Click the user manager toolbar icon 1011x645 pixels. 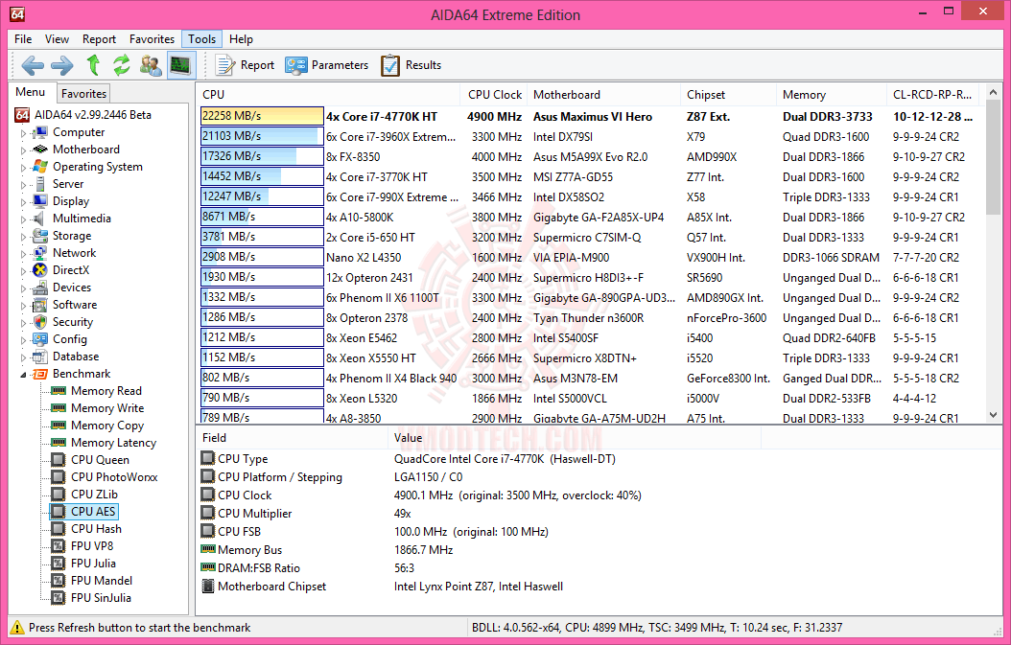(x=150, y=65)
